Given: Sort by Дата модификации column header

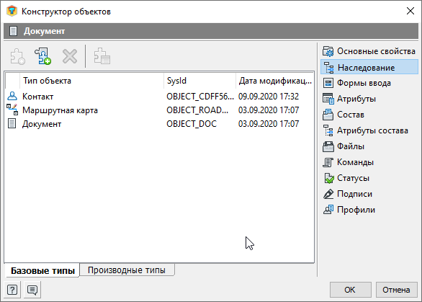Looking at the screenshot, I should 275,81.
